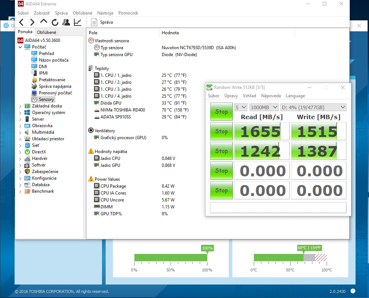Image resolution: width=369 pixels, height=298 pixels.
Task: Refresh the AIDA64 sensor view
Action: click(x=55, y=22)
